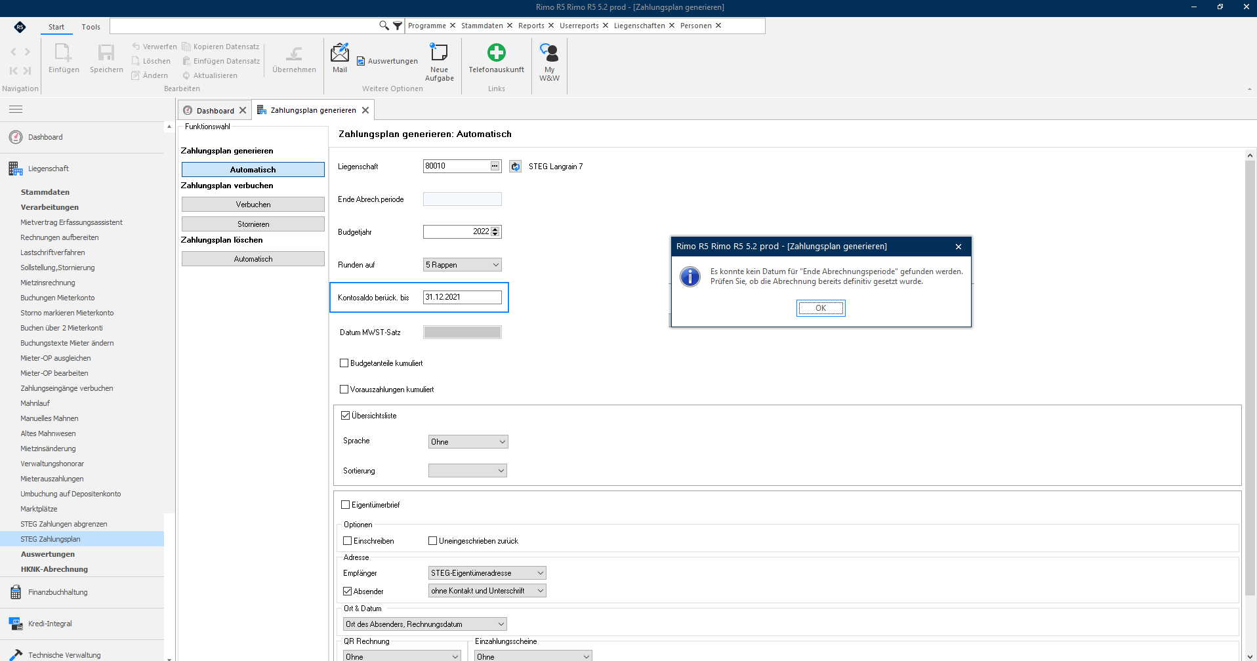Open Ort des Absenders dropdown
The width and height of the screenshot is (1257, 661).
(x=425, y=624)
